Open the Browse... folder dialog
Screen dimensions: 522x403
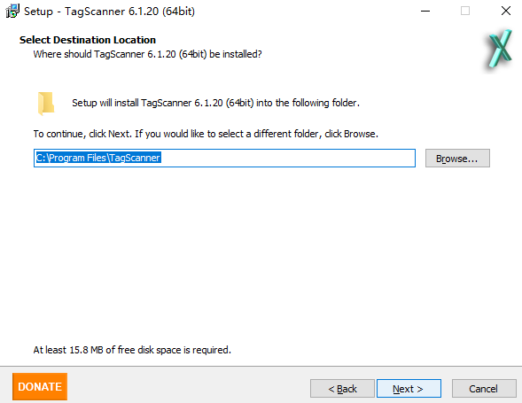tap(457, 159)
